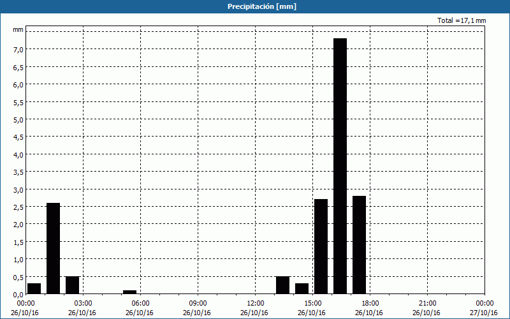Select the first 0,3 mm bar at 00:00

click(34, 289)
